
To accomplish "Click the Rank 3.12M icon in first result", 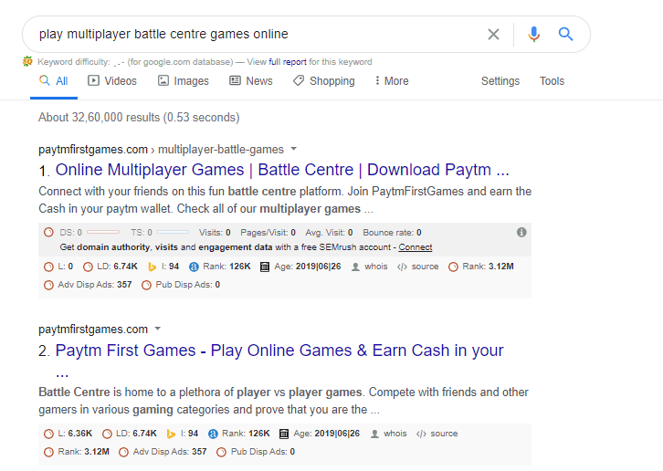I will click(x=453, y=267).
